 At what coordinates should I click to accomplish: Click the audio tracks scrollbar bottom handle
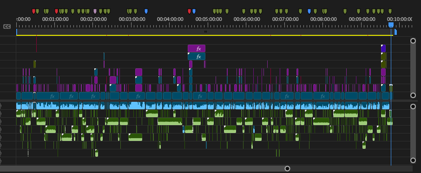point(413,160)
